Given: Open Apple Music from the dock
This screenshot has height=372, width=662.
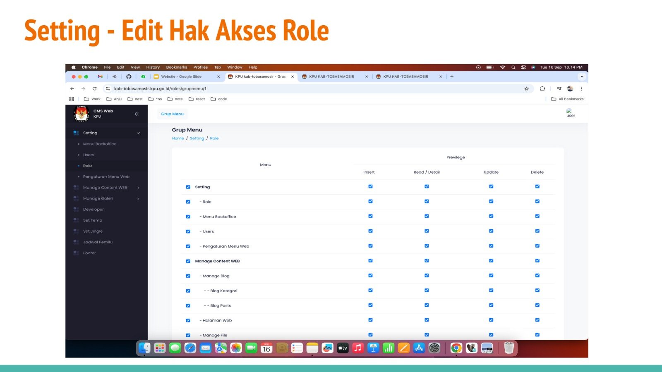Looking at the screenshot, I should pyautogui.click(x=358, y=348).
